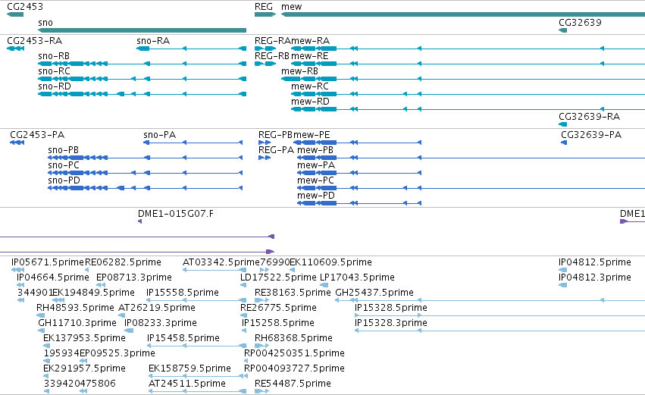Select the REG gene label

(264, 7)
